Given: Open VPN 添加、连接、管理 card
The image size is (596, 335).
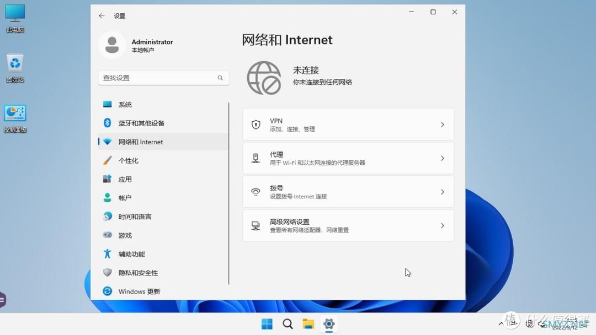Looking at the screenshot, I should (x=348, y=125).
